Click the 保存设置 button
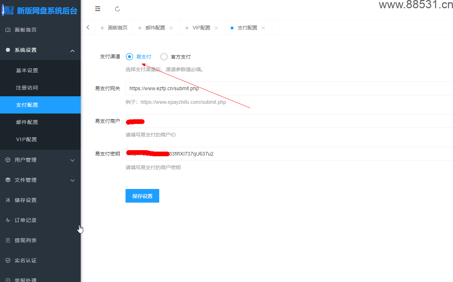The image size is (453, 282). (x=142, y=196)
